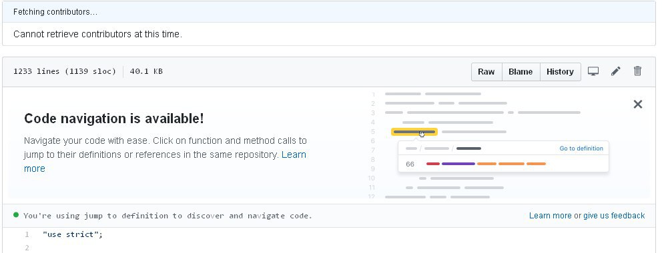
Task: Select line number 1 in the code
Action: click(x=27, y=234)
